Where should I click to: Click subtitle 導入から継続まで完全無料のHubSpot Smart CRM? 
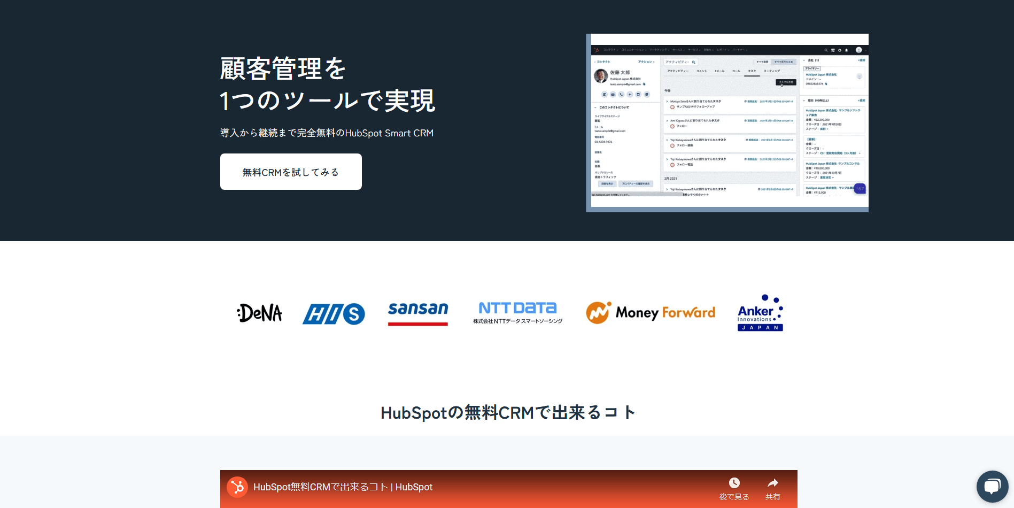tap(327, 133)
